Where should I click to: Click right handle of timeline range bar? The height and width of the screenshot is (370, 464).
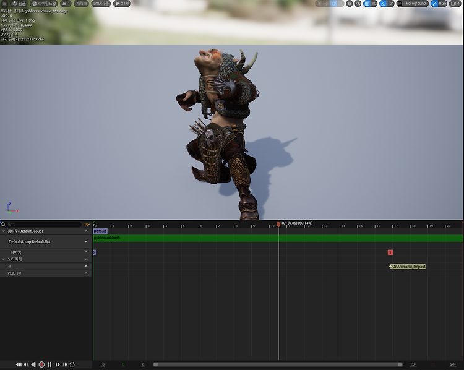[x=400, y=364]
